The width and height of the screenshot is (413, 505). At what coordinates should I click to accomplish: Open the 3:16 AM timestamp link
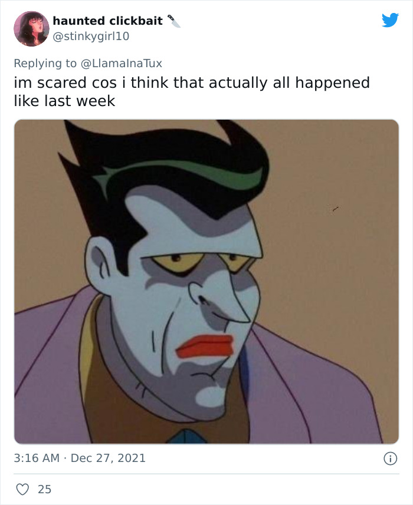37,458
